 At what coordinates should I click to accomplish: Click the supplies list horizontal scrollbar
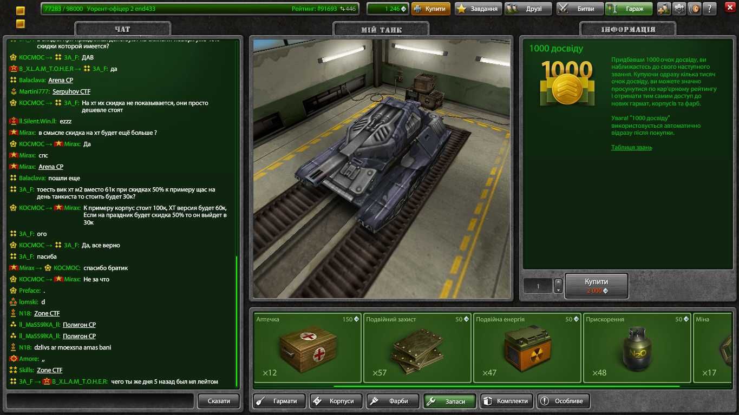click(x=507, y=386)
